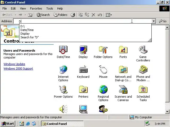Screen dimensions: 170x127
Task: Click the vertical scrollbar down arrow
Action: pyautogui.click(x=167, y=111)
